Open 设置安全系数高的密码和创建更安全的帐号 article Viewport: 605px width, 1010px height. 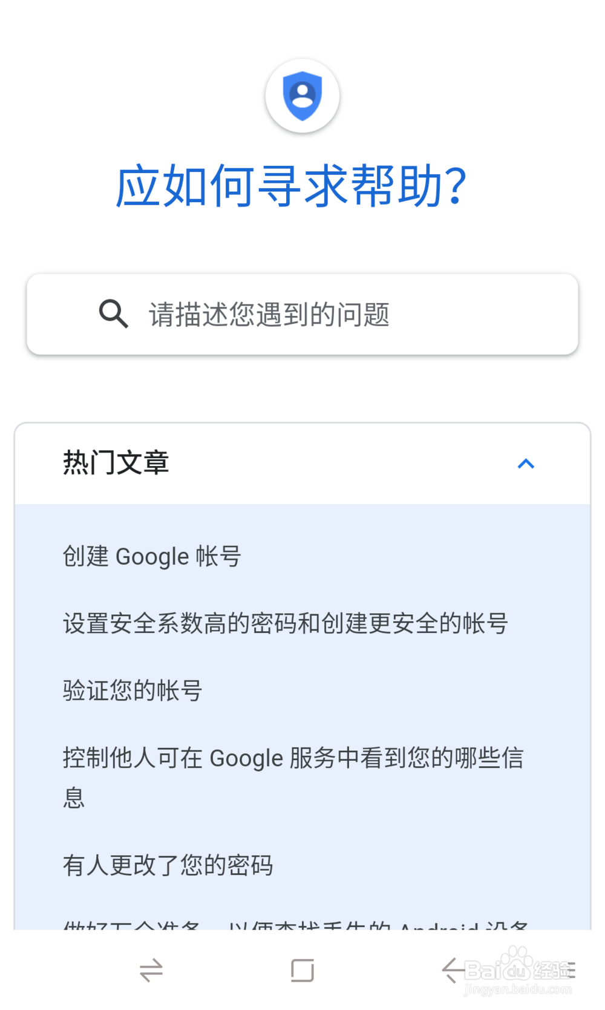[x=285, y=623]
